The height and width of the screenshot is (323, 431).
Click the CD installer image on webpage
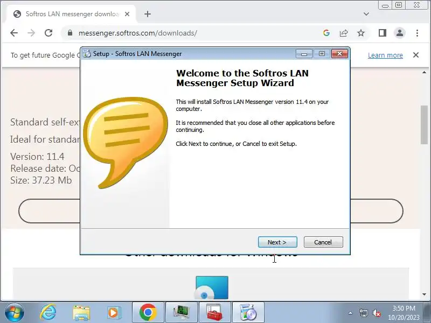coord(212,287)
